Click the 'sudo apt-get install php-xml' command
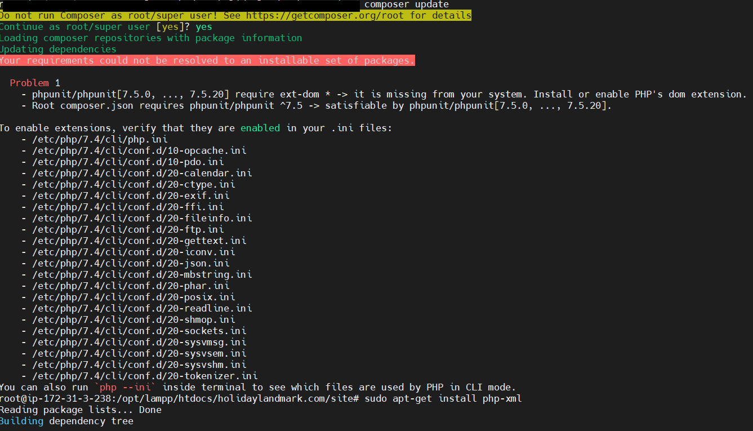Viewport: 753px width, 431px height. (x=443, y=398)
